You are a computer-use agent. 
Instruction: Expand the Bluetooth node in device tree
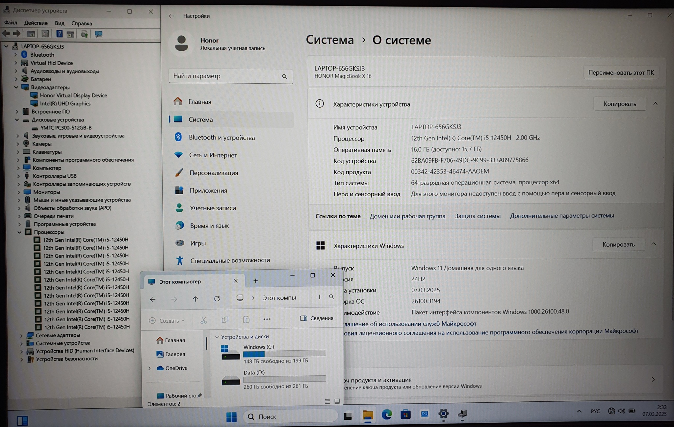coord(16,55)
